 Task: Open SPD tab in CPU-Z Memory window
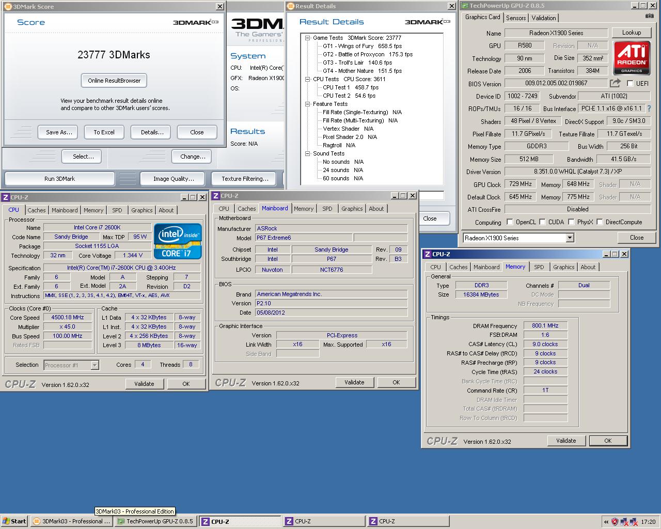tap(539, 267)
